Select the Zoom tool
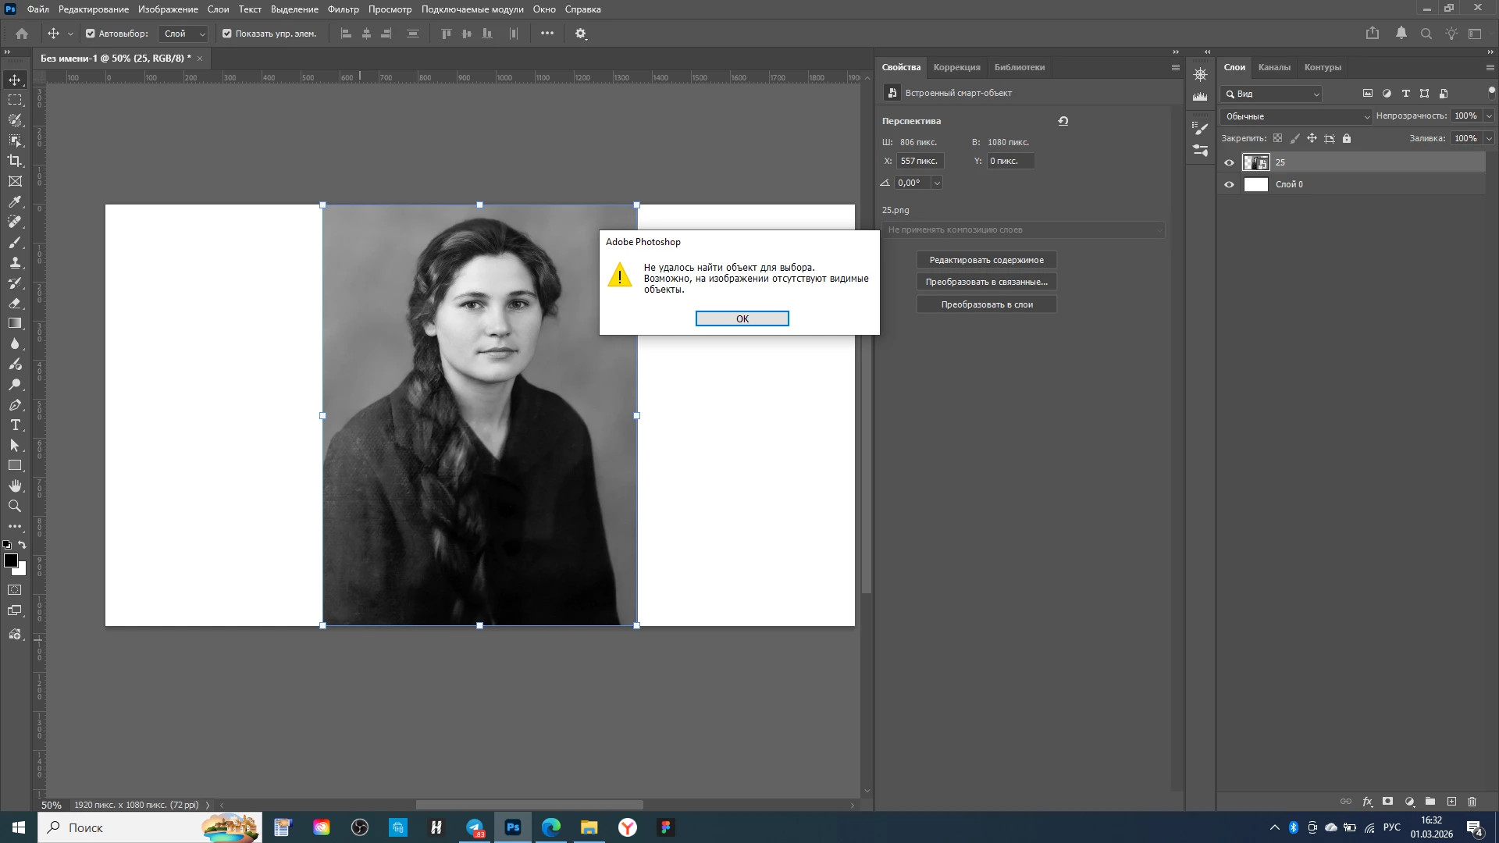The height and width of the screenshot is (843, 1499). click(15, 507)
